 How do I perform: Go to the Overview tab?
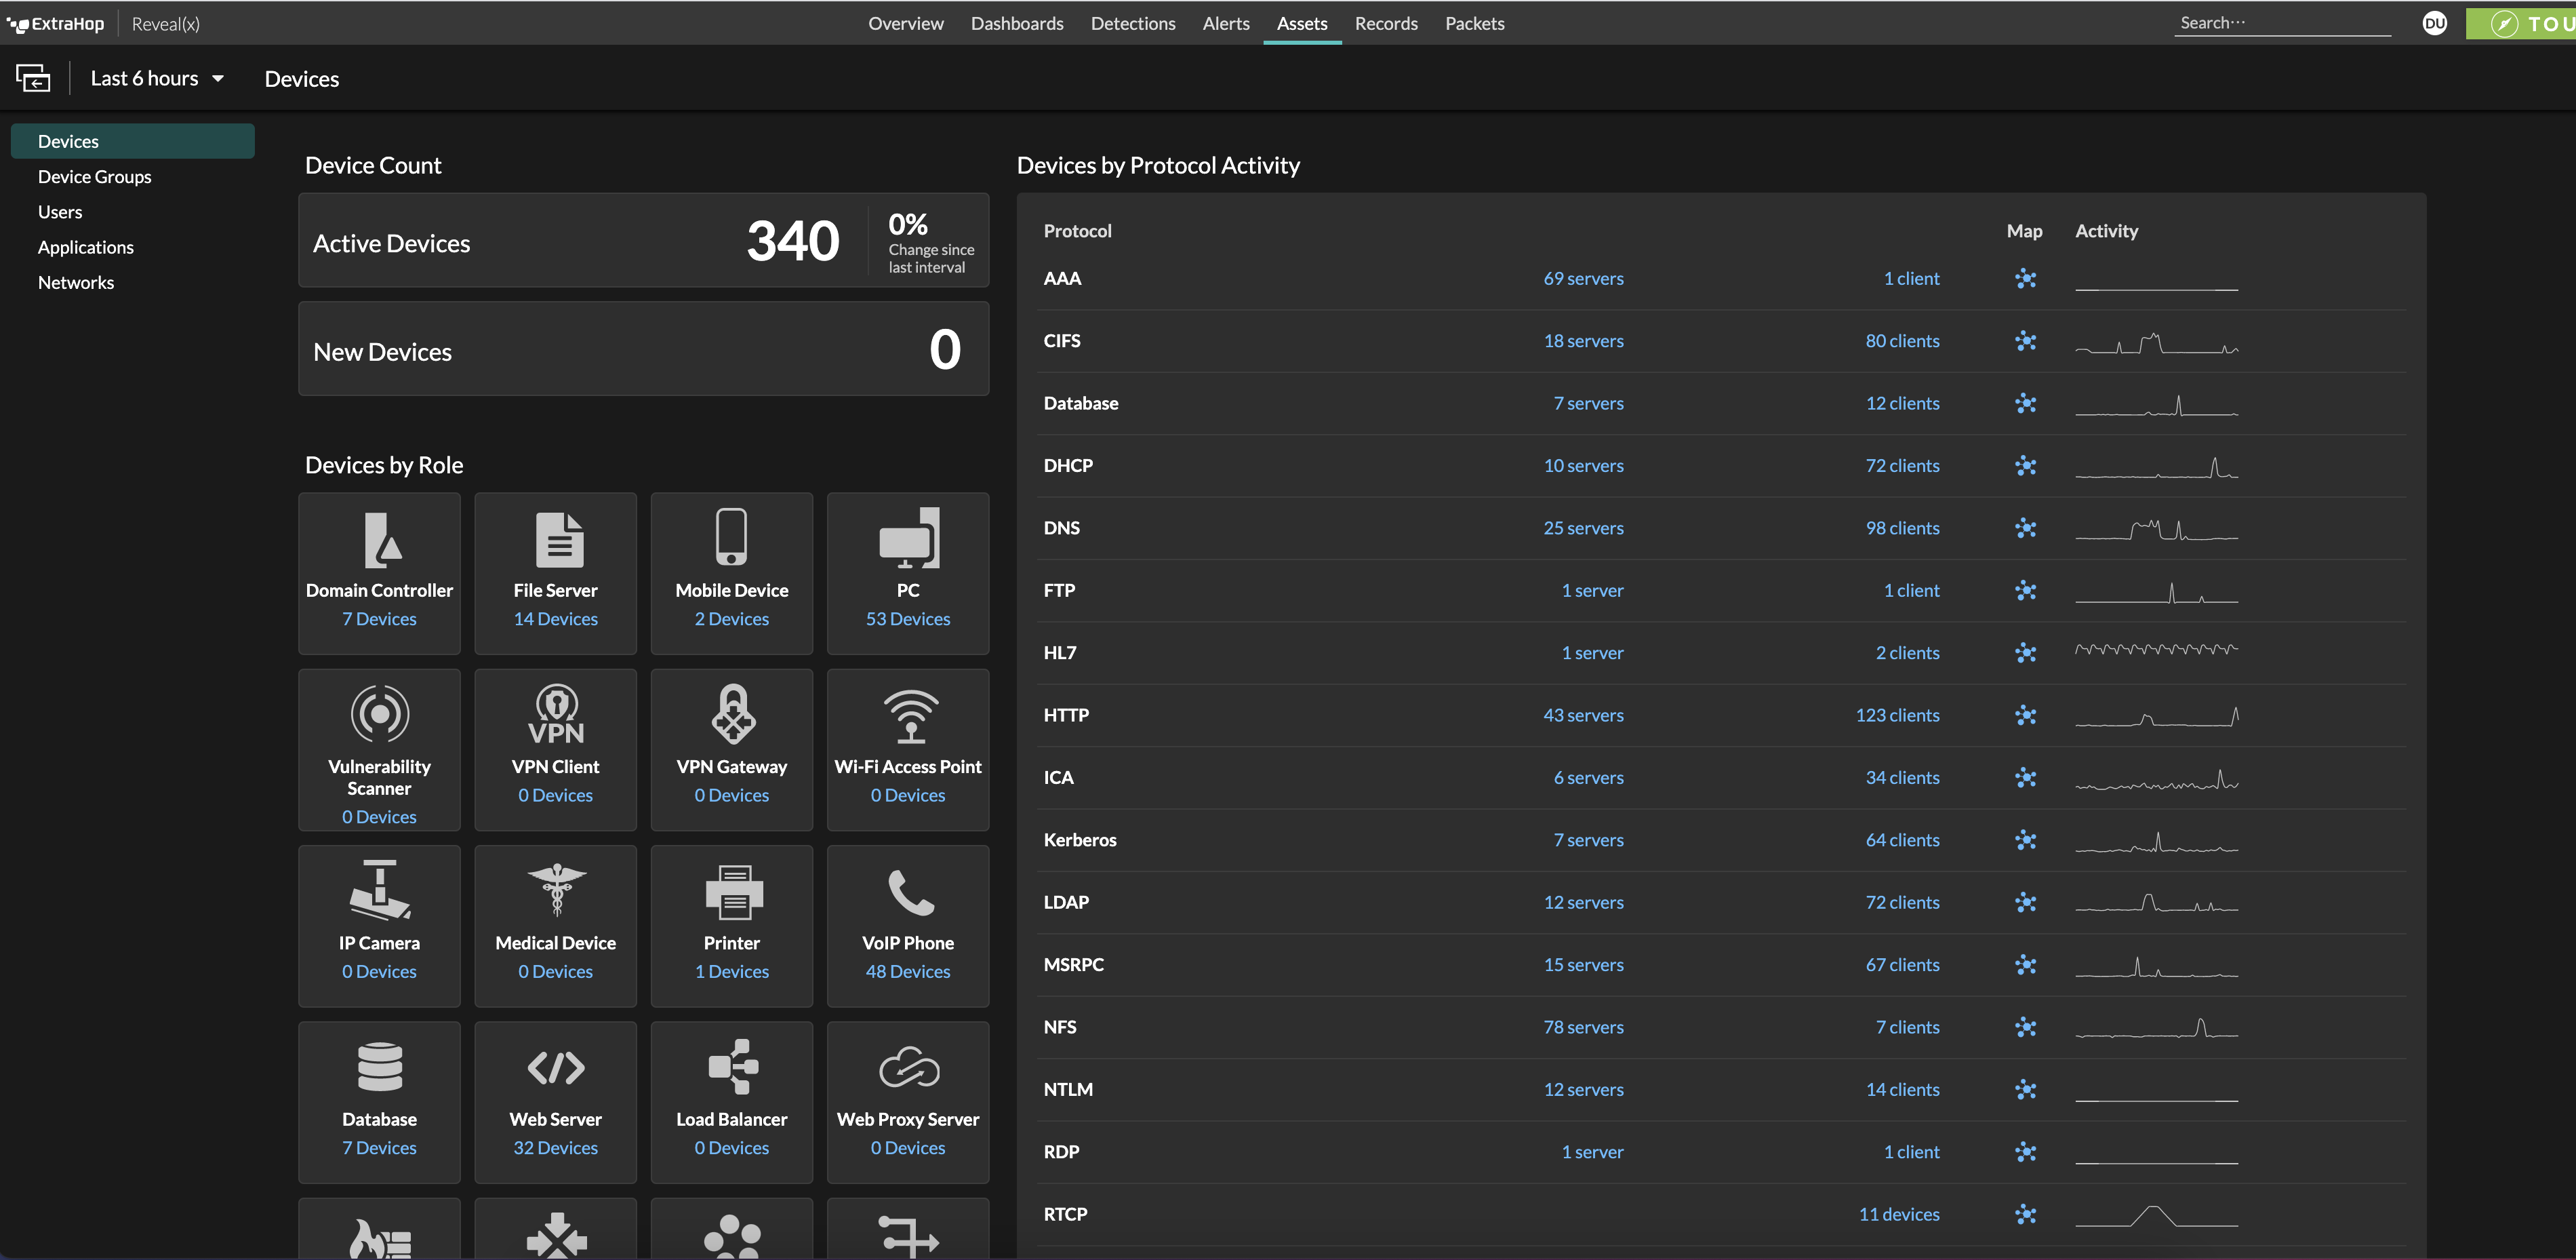905,23
